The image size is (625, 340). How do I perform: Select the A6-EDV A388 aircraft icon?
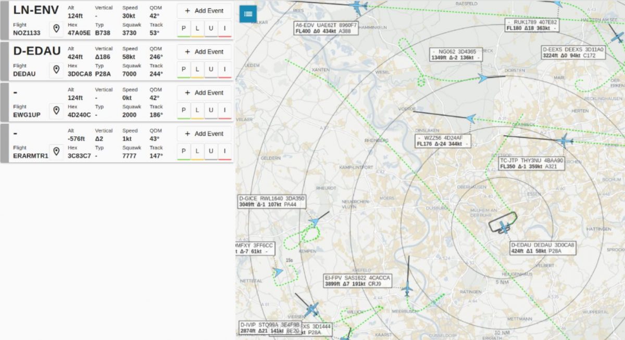358,7
